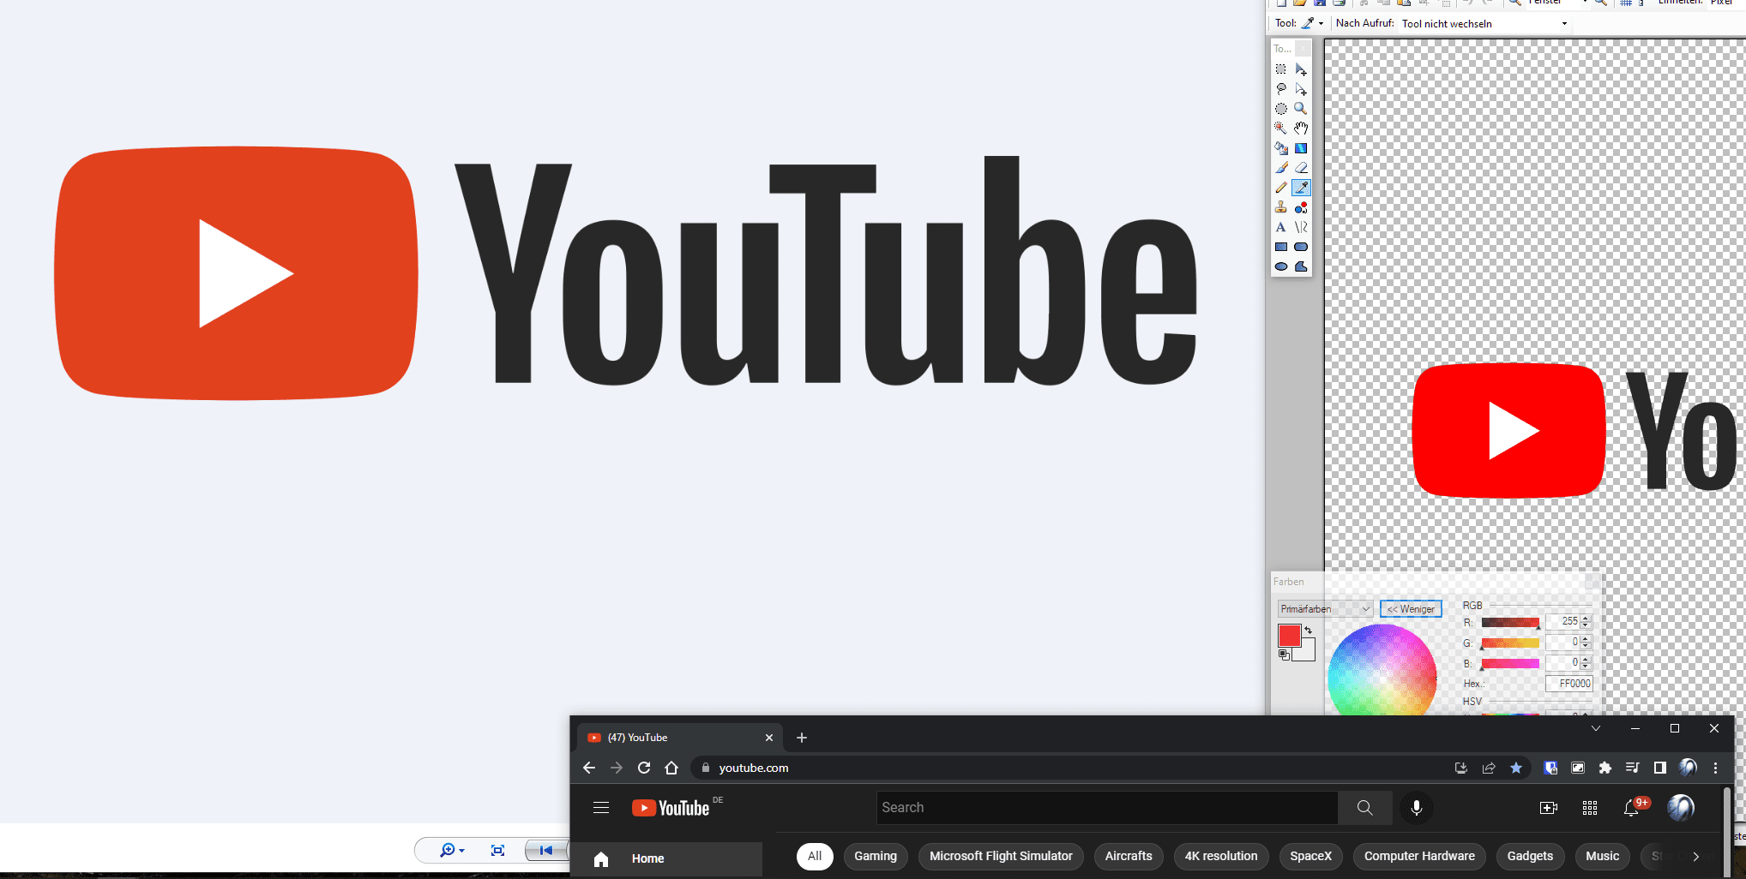Select the Rectangle Select tool in Paint.NET
Viewport: 1746px width, 879px height.
[1281, 69]
